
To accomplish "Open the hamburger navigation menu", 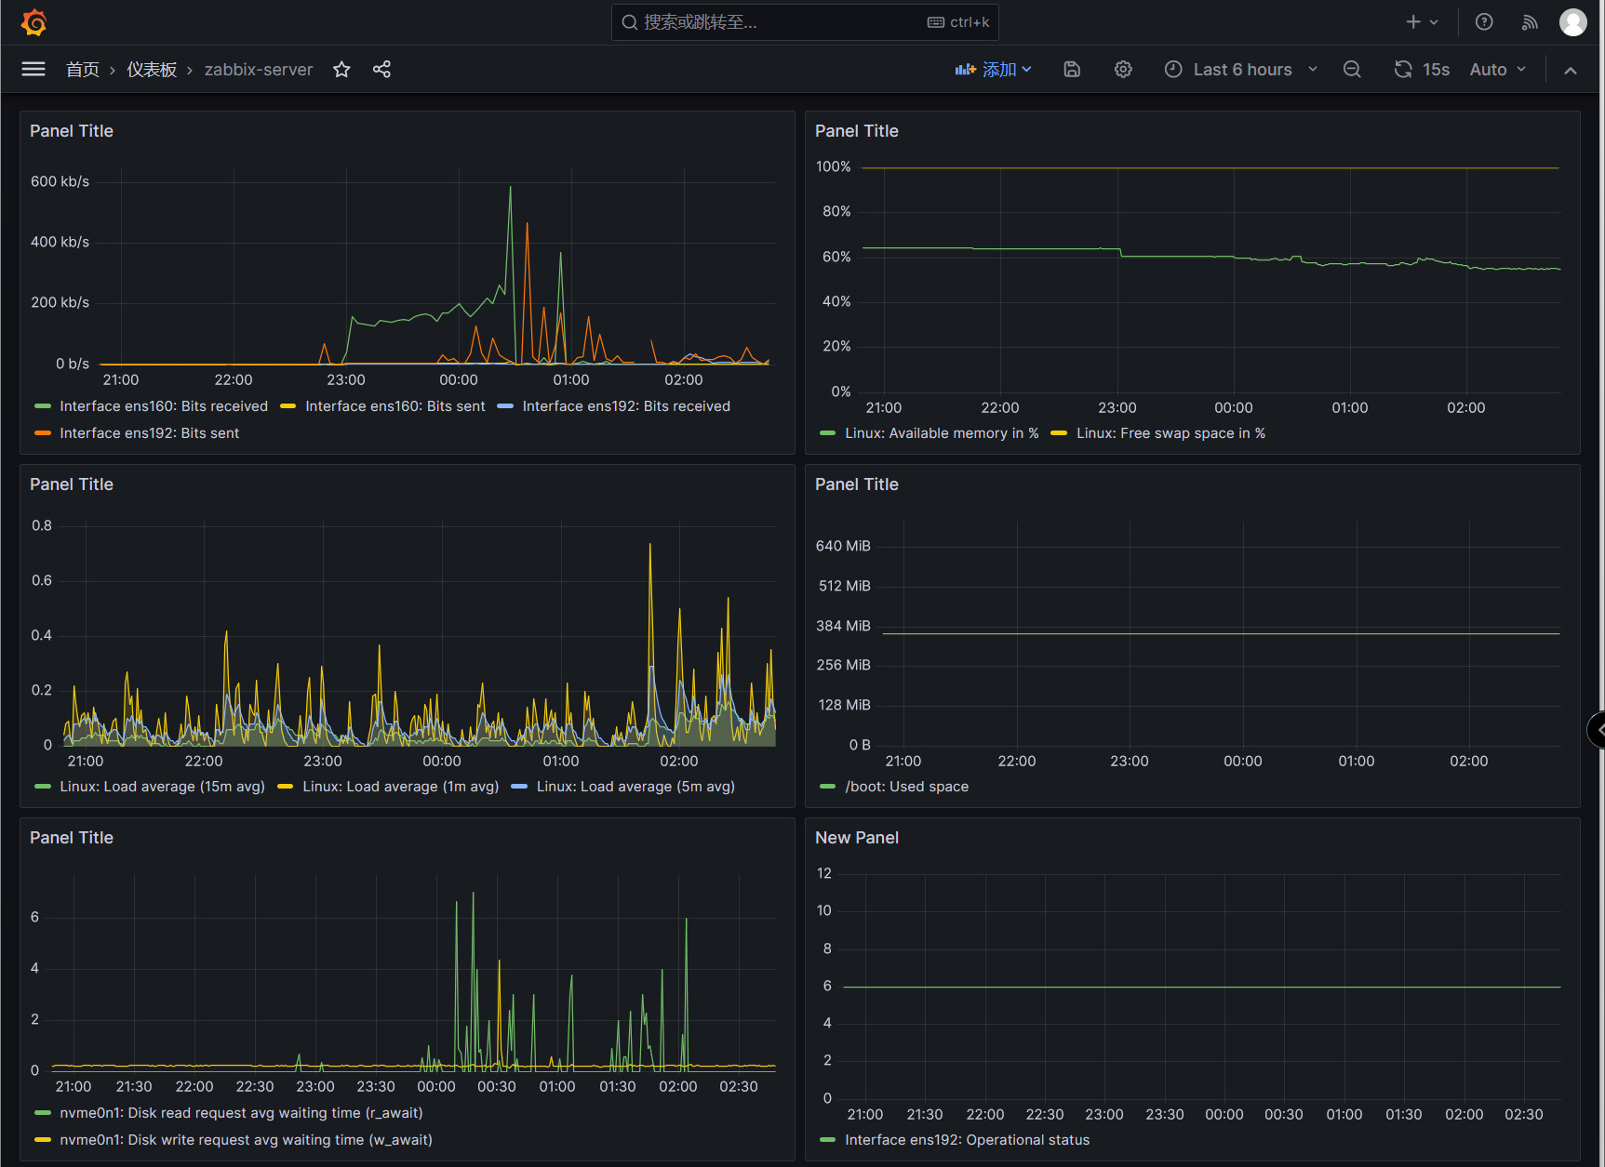I will tap(33, 70).
